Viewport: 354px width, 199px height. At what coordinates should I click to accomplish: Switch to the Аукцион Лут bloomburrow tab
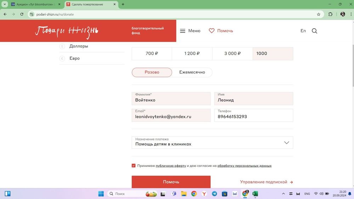(33, 4)
